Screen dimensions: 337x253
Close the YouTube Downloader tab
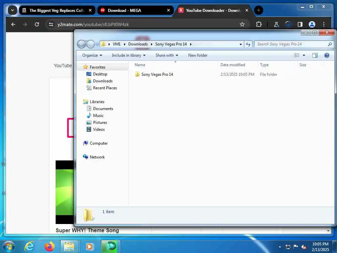[x=247, y=10]
